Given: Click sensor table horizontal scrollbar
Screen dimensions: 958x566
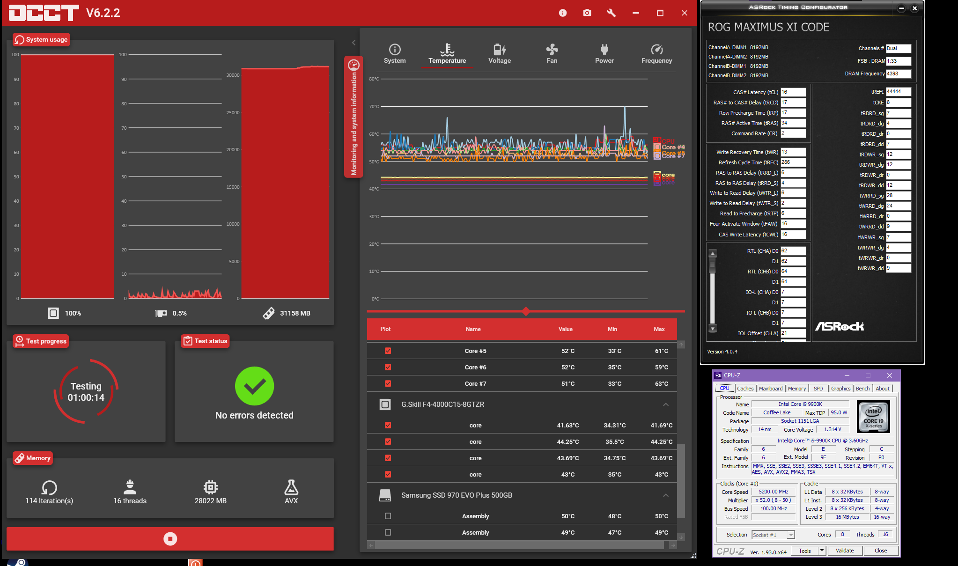Looking at the screenshot, I should pos(519,545).
